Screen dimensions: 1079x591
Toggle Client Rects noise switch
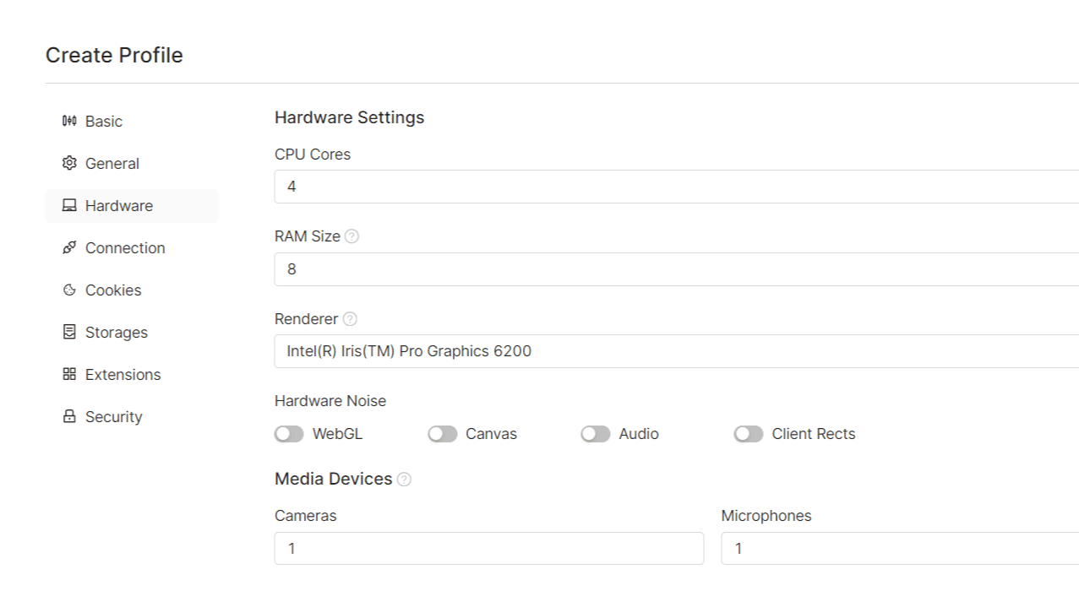coord(749,434)
